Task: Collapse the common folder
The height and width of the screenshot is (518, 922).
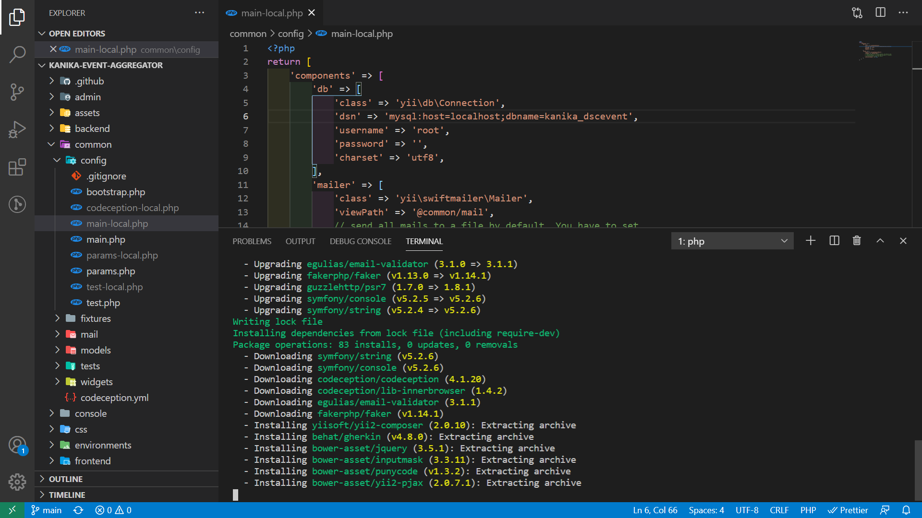Action: click(x=127, y=144)
